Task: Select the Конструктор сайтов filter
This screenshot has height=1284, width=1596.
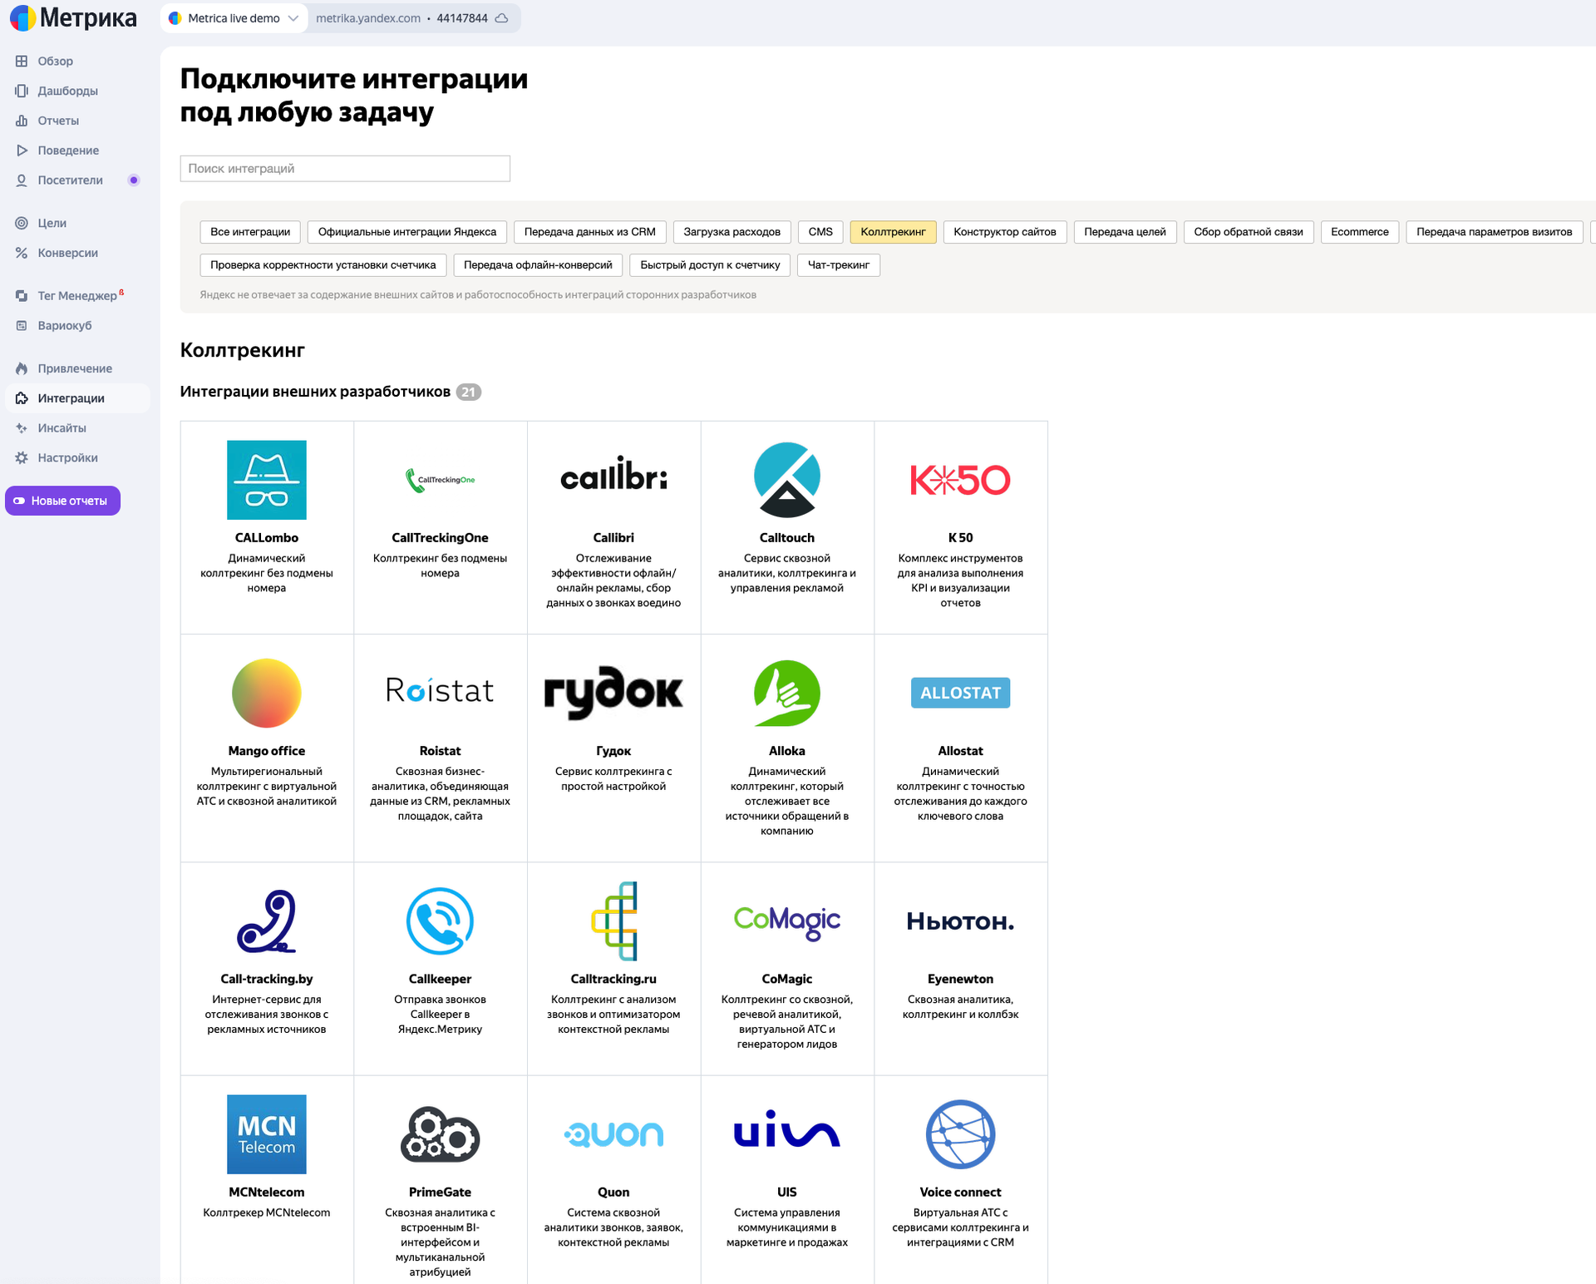Action: tap(1005, 232)
